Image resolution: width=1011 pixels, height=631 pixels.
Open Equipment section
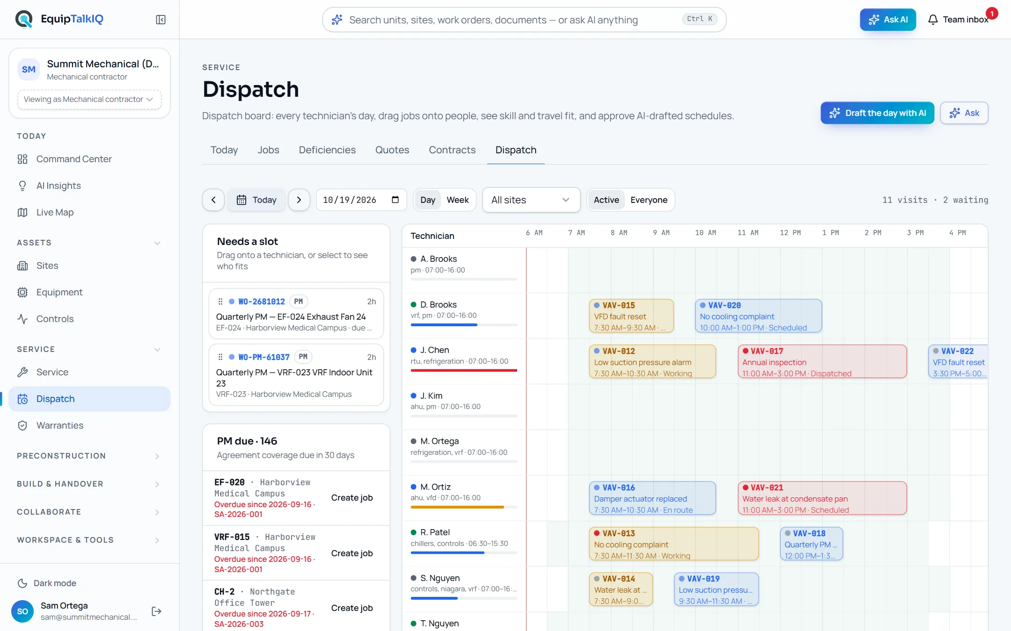89,292
